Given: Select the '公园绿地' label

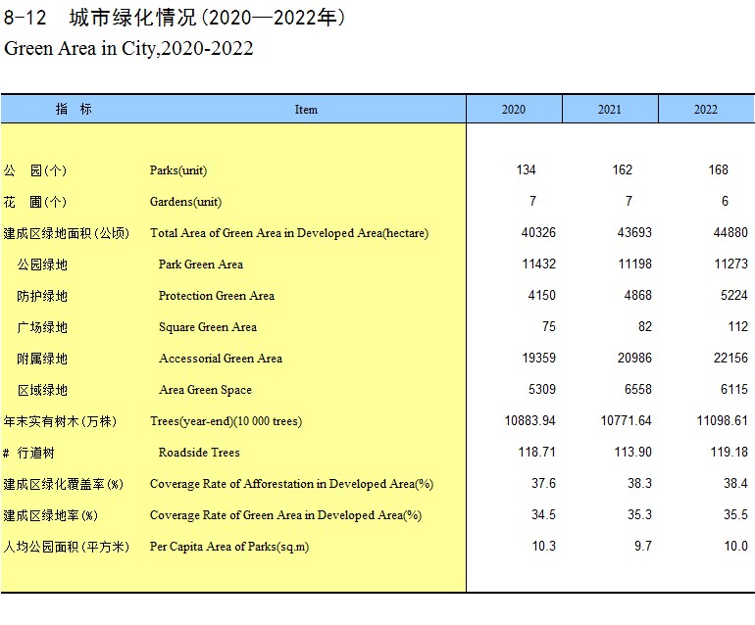Looking at the screenshot, I should (42, 264).
